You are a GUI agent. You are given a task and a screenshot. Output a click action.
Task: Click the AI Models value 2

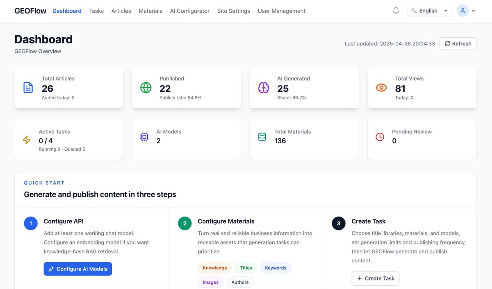[159, 141]
